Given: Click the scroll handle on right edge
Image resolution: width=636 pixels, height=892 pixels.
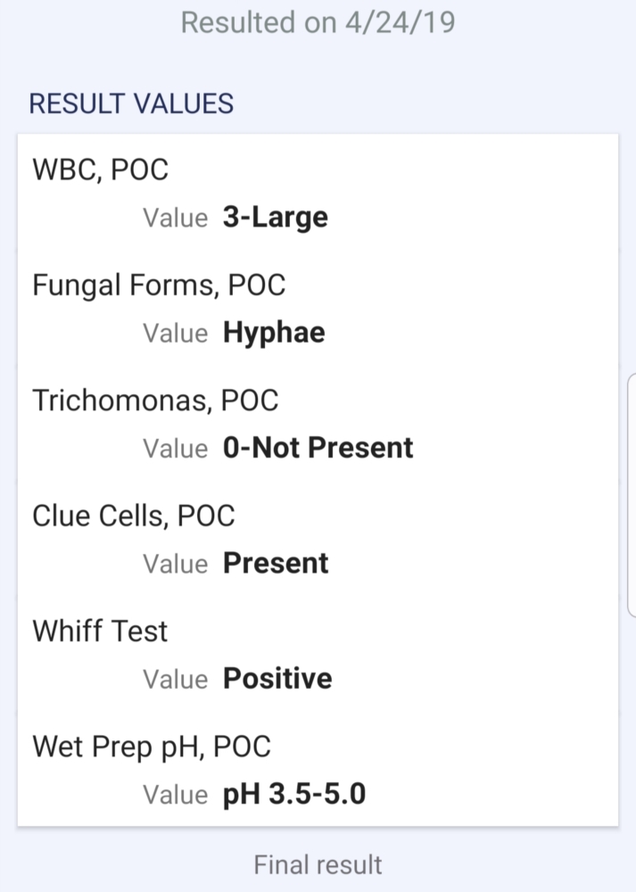Looking at the screenshot, I should [632, 495].
